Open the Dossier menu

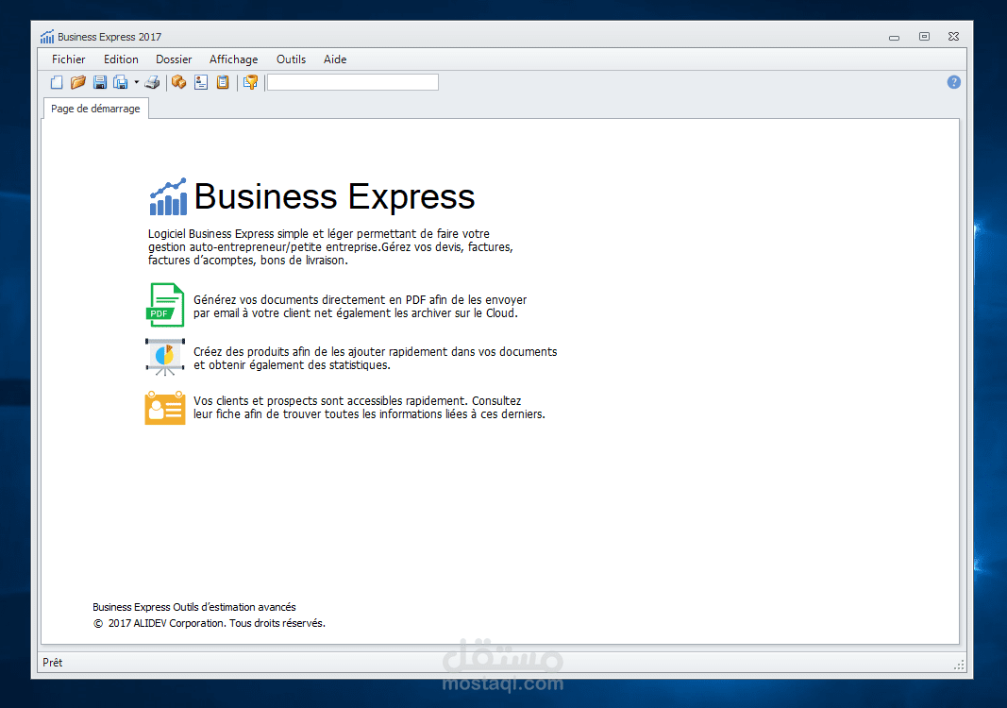[x=174, y=59]
